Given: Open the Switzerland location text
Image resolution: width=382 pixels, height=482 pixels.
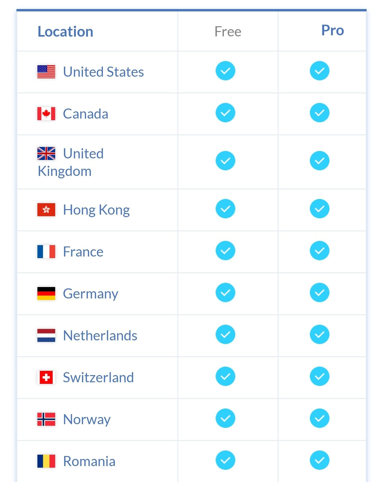Looking at the screenshot, I should point(98,377).
